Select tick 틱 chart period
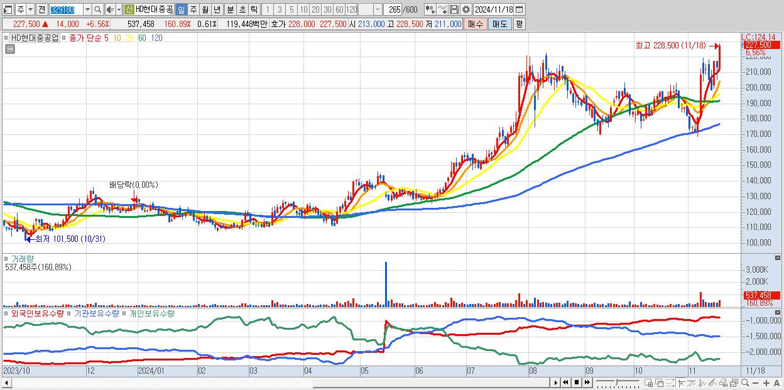 253,9
